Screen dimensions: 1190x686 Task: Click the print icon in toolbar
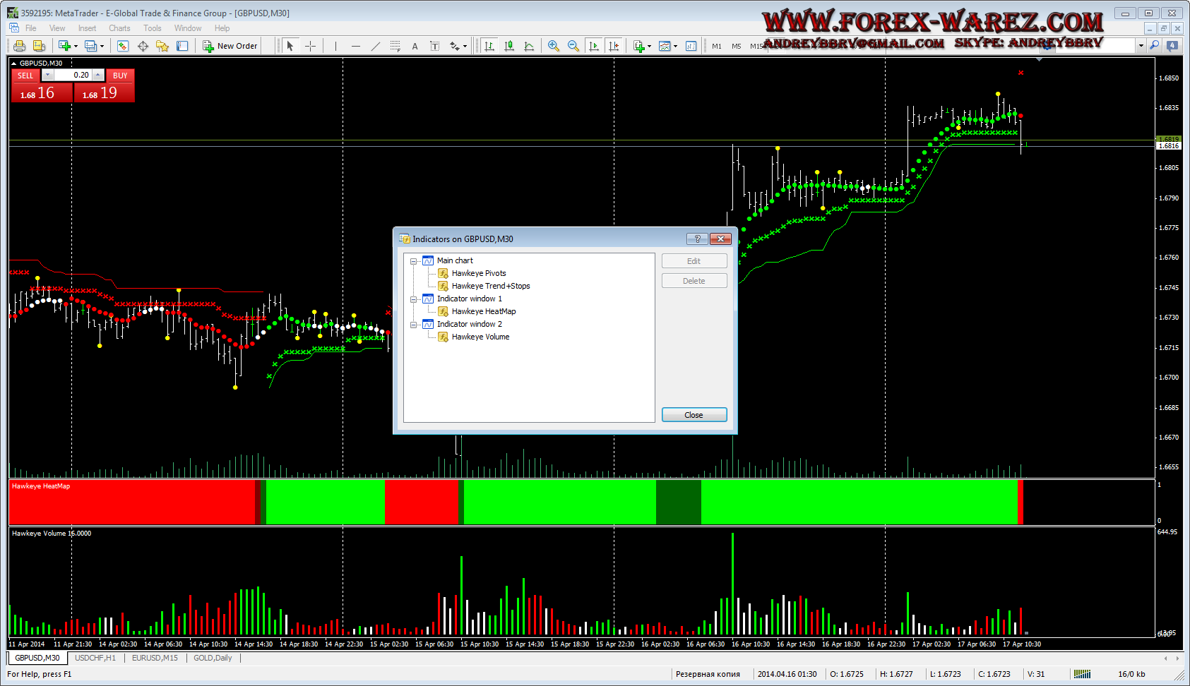pos(19,46)
